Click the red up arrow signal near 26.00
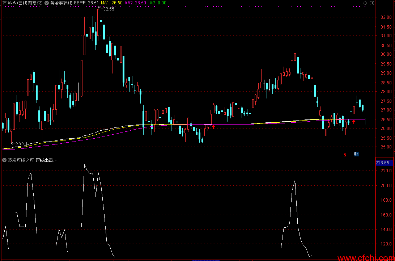The image size is (395, 261). pyautogui.click(x=213, y=127)
